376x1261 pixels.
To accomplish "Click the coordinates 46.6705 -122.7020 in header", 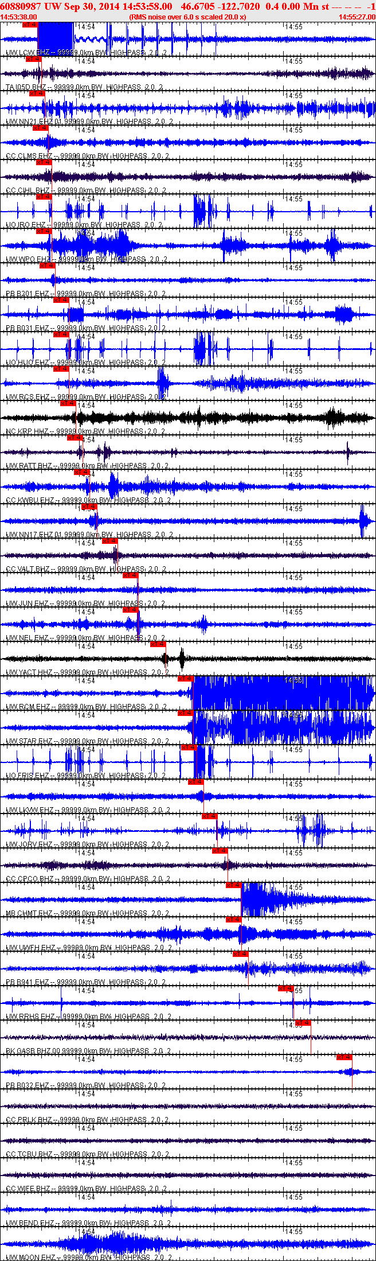I will click(x=220, y=6).
